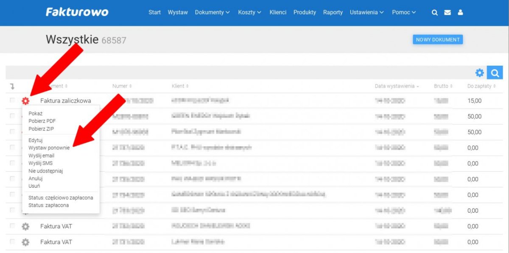Open the Produkty navigation link

(305, 12)
